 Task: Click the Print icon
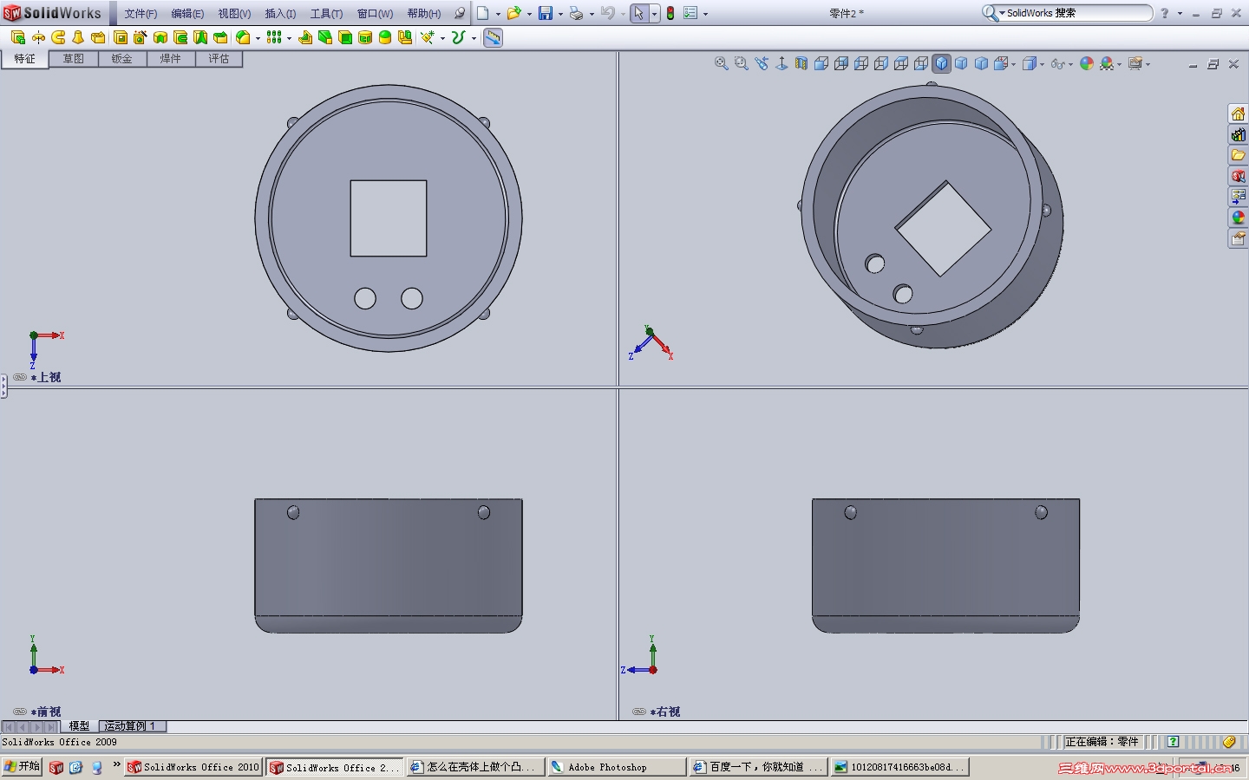click(x=576, y=13)
